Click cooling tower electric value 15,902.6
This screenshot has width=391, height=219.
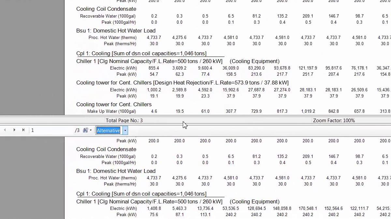[231, 90]
